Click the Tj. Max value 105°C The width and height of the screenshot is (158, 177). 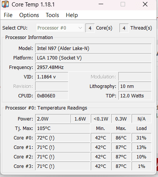[x=63, y=128]
